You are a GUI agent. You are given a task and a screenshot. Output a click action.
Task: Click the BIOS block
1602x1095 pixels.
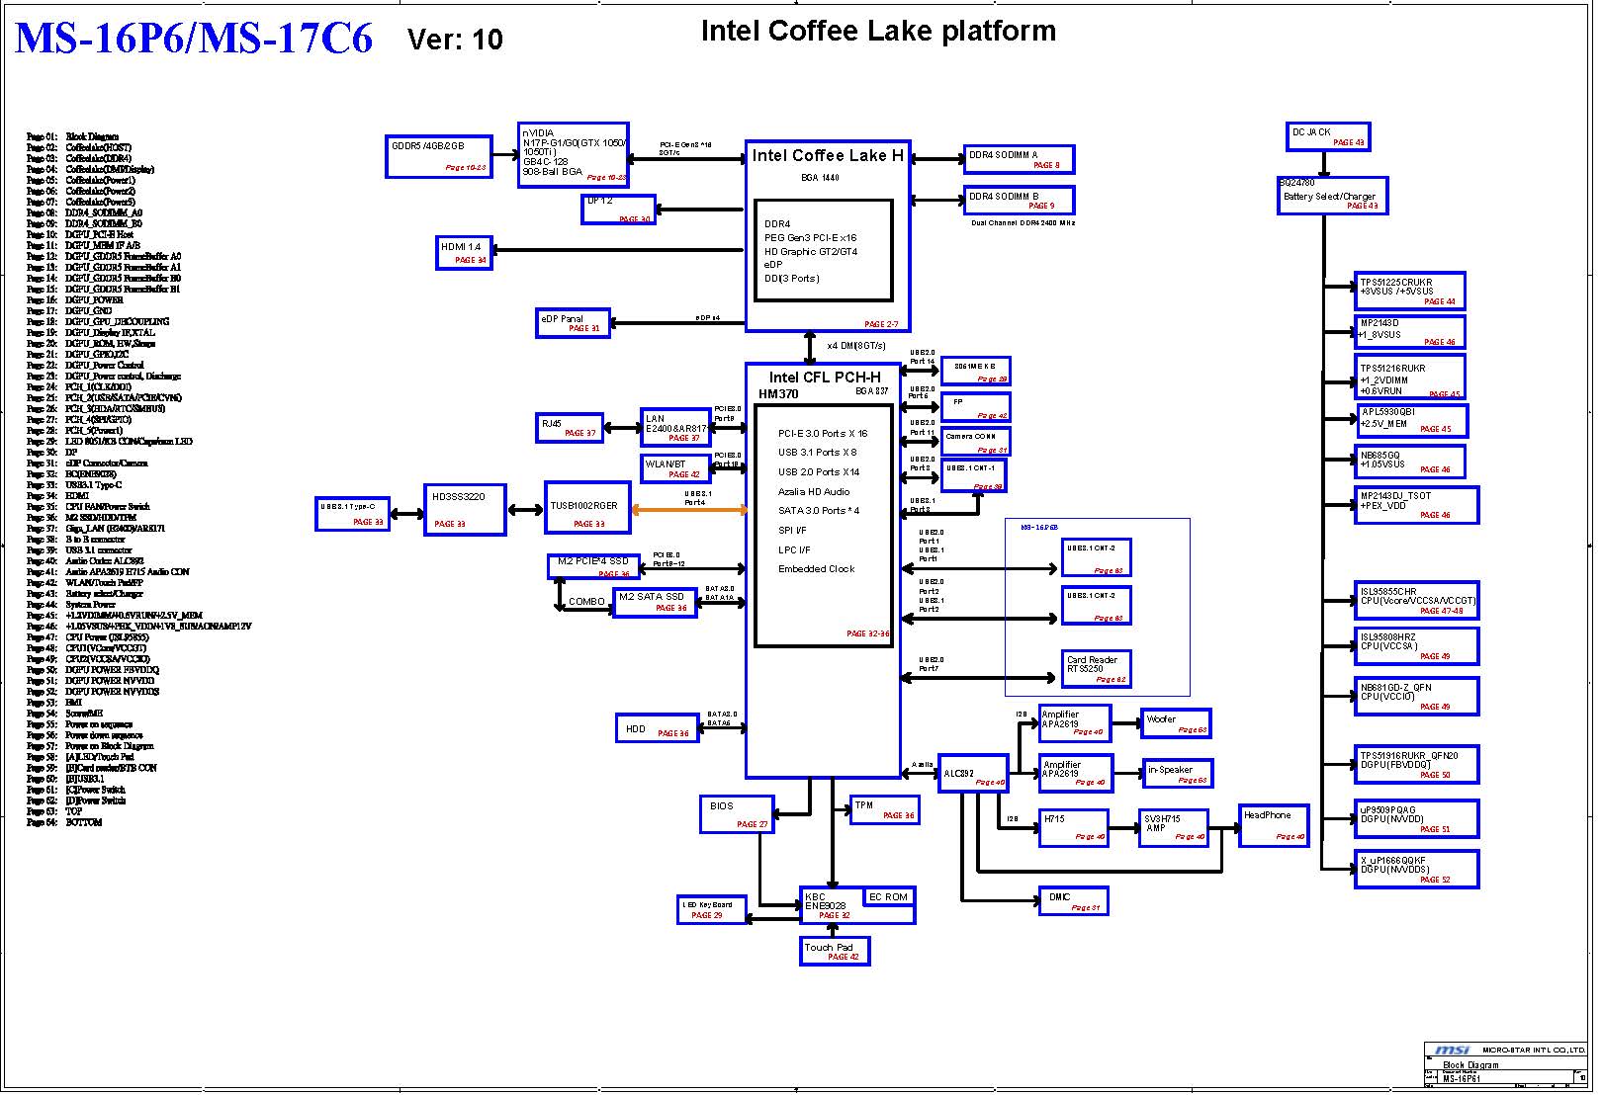pos(736,814)
